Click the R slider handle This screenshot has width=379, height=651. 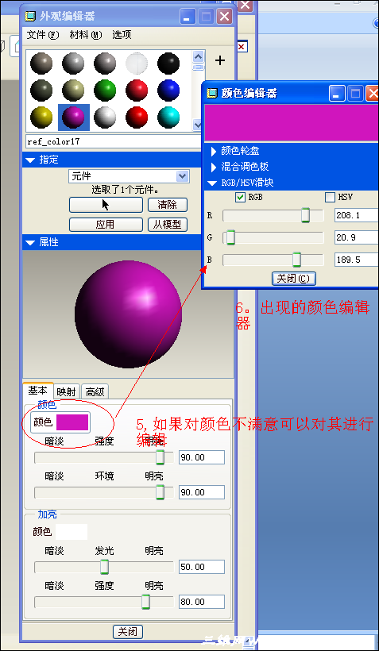(x=305, y=215)
